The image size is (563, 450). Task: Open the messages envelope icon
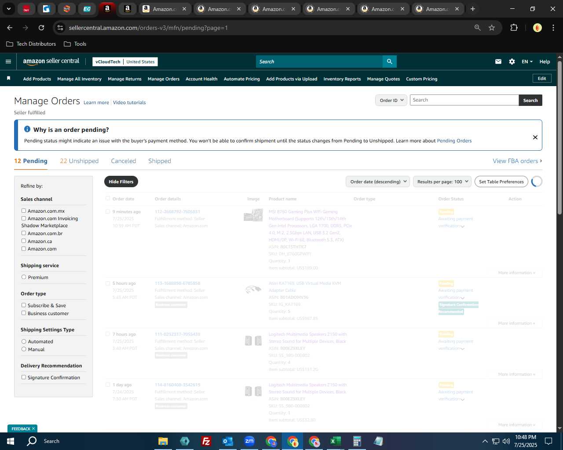[x=498, y=62]
